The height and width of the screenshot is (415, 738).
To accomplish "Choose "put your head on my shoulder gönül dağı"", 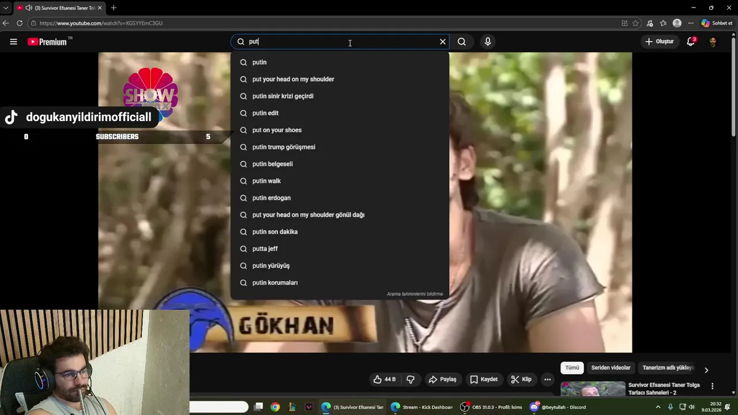I will coord(340,215).
